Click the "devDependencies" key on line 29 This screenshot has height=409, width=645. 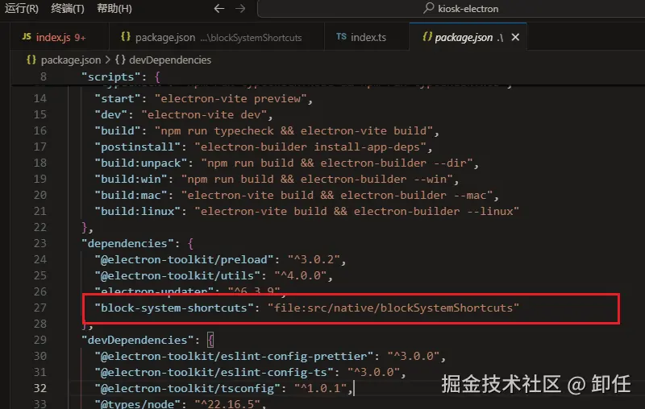[137, 340]
